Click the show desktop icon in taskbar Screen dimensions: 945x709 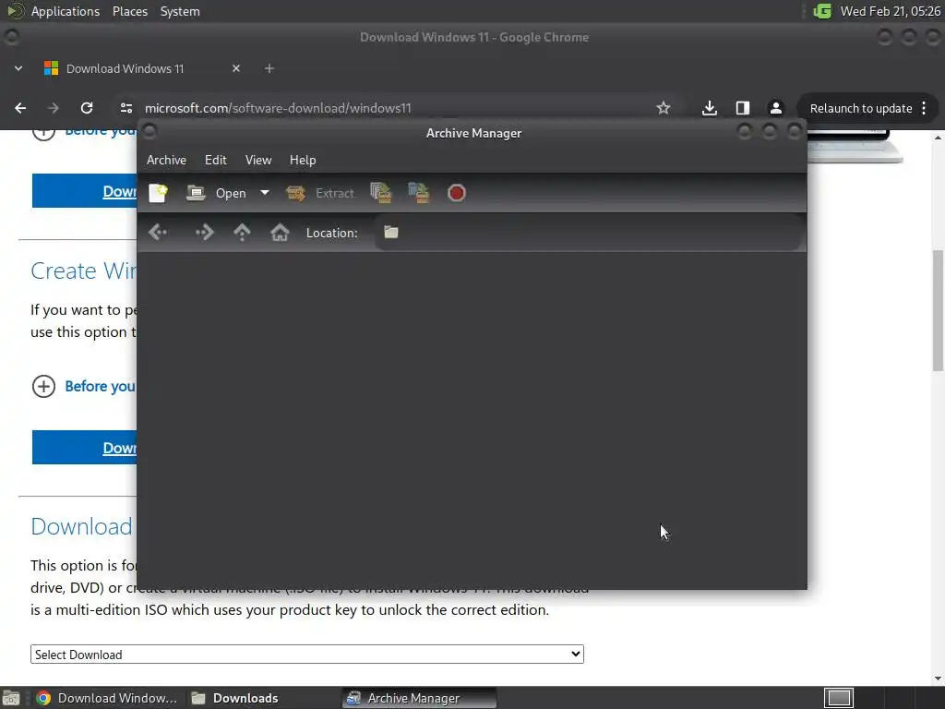click(x=11, y=698)
